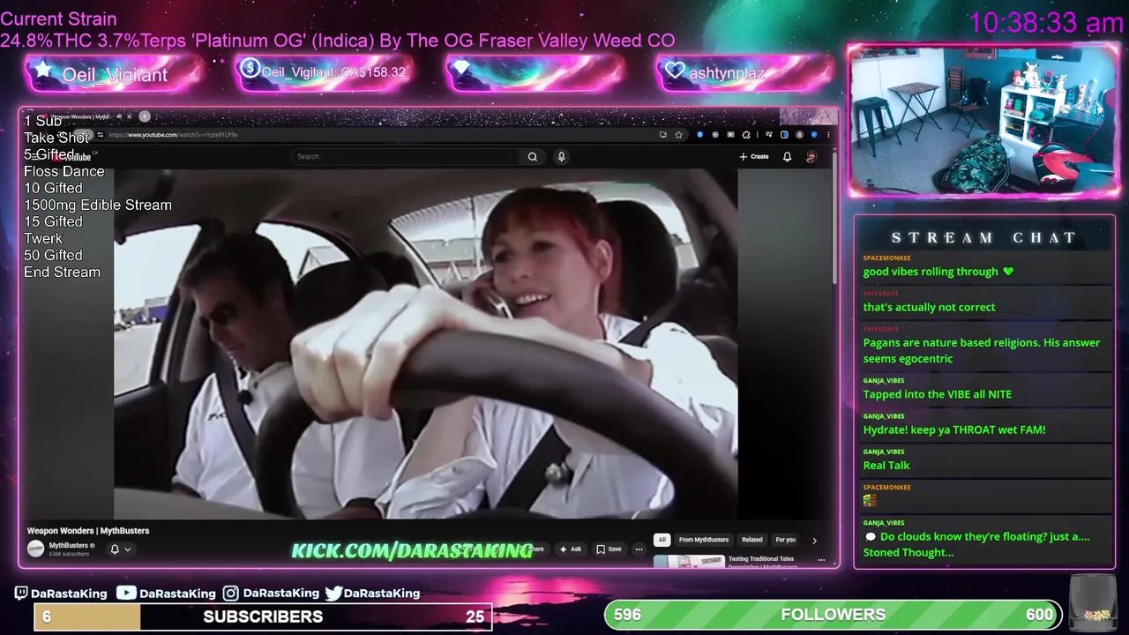The width and height of the screenshot is (1129, 635).
Task: Click 'Floss Dance' goal text
Action: (x=64, y=171)
